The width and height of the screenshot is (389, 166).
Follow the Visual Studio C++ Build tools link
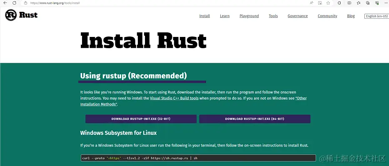click(174, 98)
